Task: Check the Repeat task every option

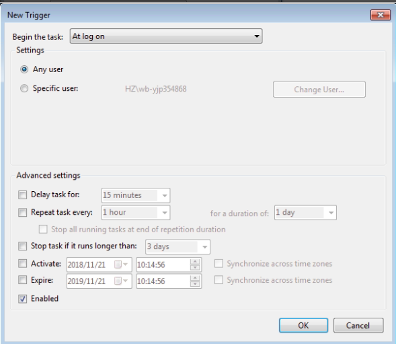Action: coord(22,212)
